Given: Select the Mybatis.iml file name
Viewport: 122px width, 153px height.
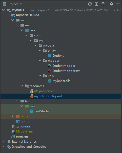Looking at the screenshot, I should point(24,132).
